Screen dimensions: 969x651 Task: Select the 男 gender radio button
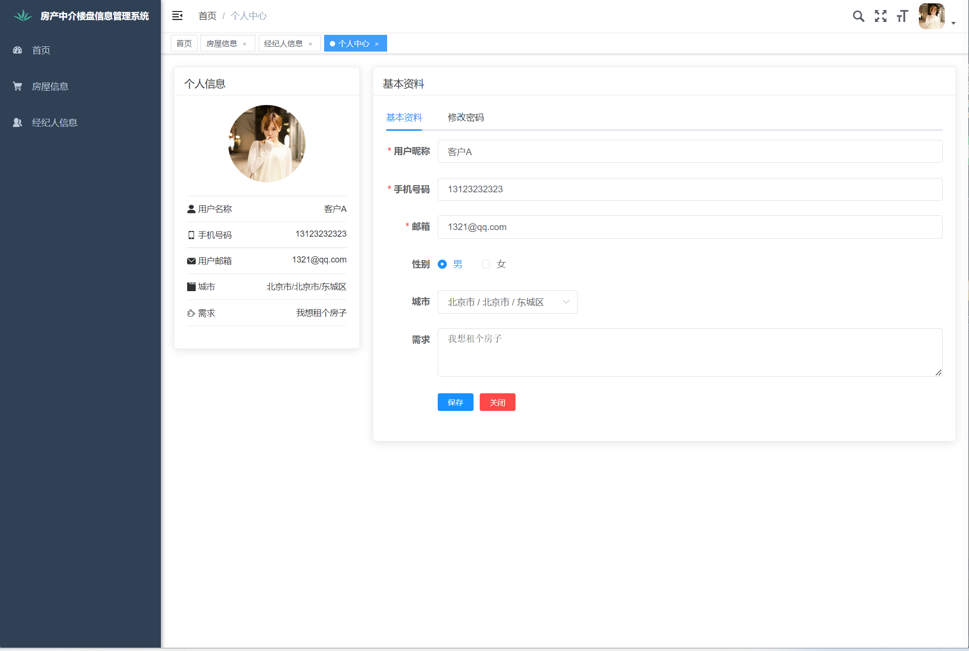point(442,264)
